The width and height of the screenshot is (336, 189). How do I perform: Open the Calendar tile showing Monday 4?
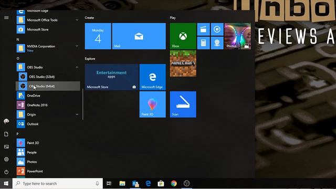pyautogui.click(x=98, y=36)
